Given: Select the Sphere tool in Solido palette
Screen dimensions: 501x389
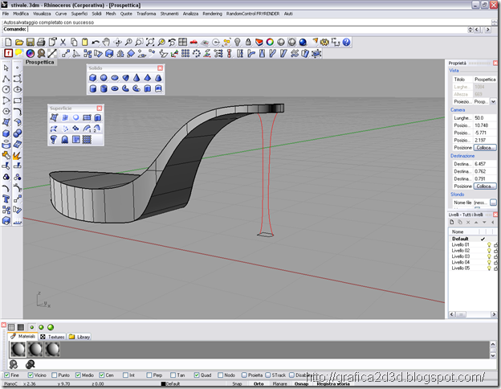Looking at the screenshot, I should tap(104, 78).
